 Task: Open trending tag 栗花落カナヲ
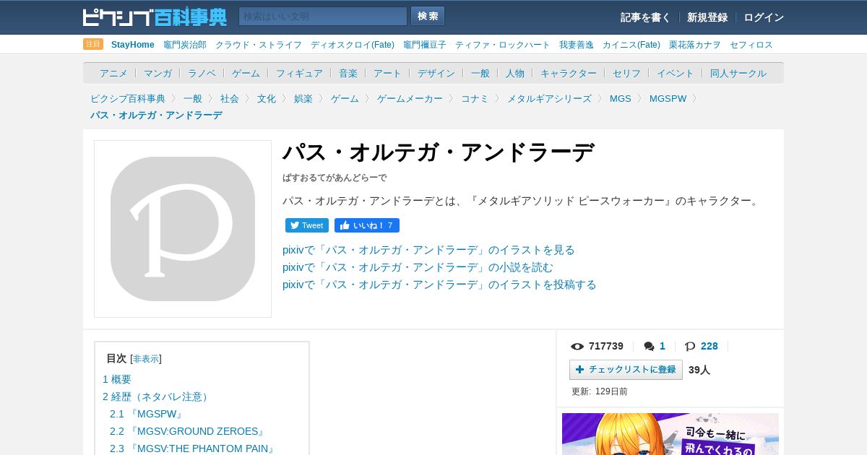click(695, 45)
